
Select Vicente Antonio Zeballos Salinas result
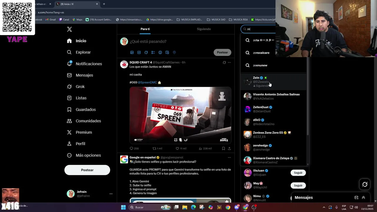pos(273,96)
